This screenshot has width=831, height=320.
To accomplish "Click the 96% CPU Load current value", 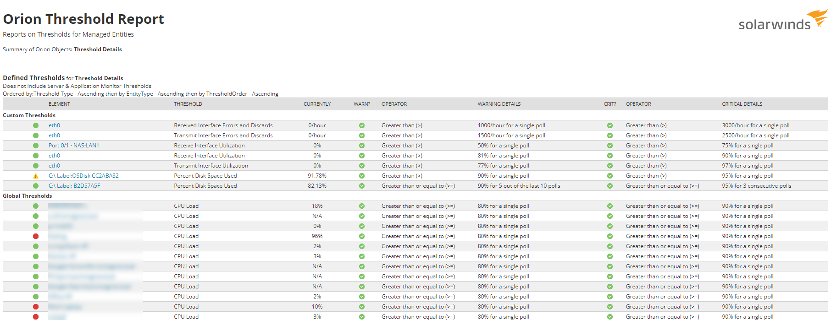I will tap(317, 236).
